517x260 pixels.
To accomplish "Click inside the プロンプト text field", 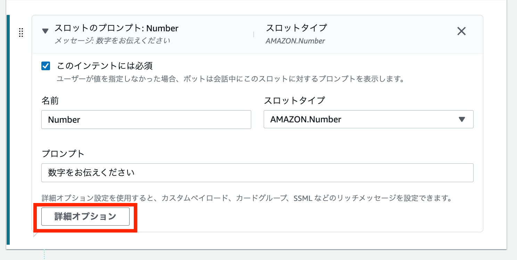I will [x=257, y=172].
